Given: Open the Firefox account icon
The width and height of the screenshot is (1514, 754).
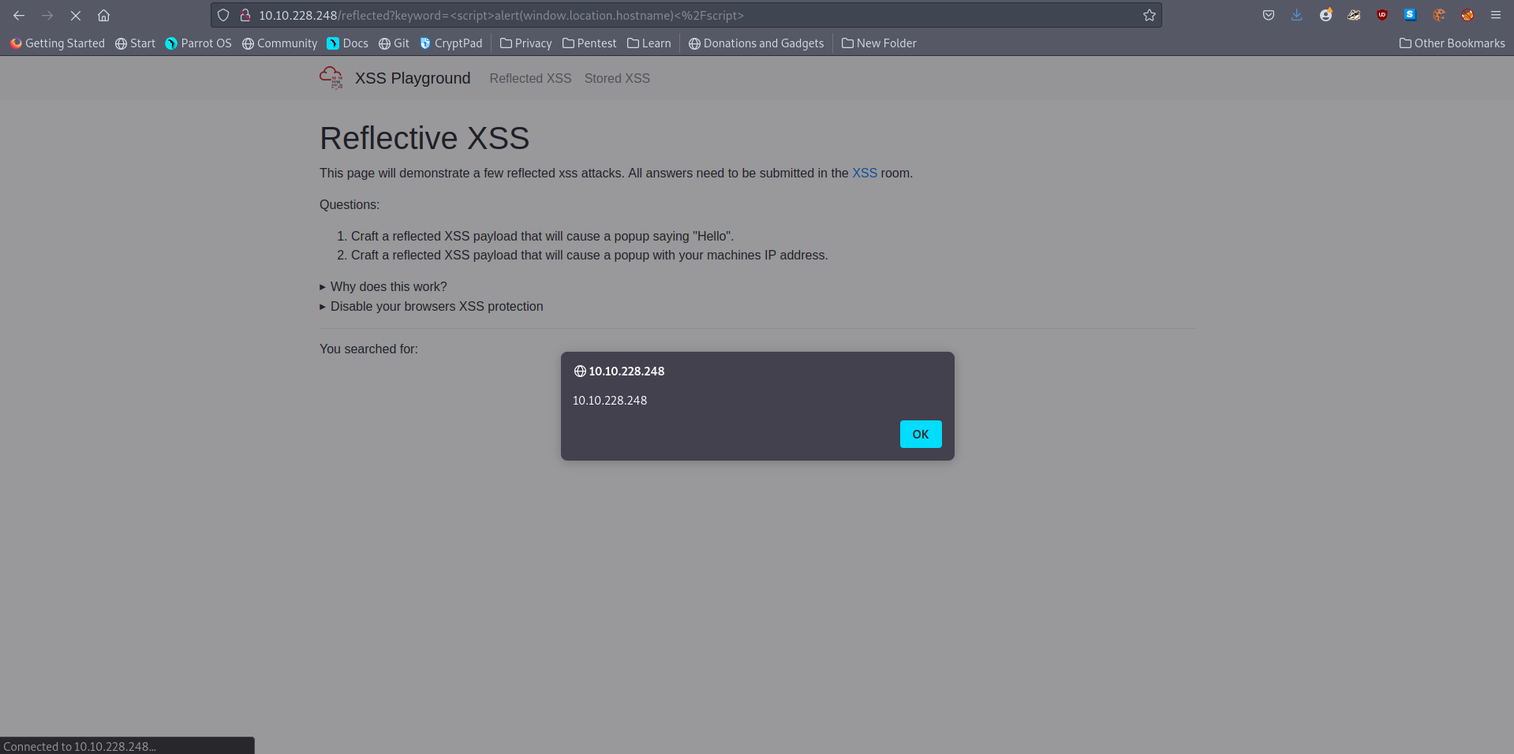Looking at the screenshot, I should click(x=1325, y=15).
